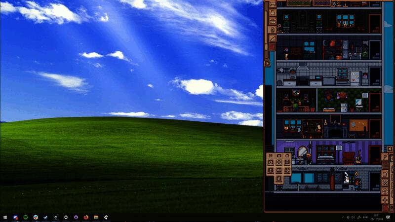
Task: Open the Windows Start menu
Action: click(5, 217)
